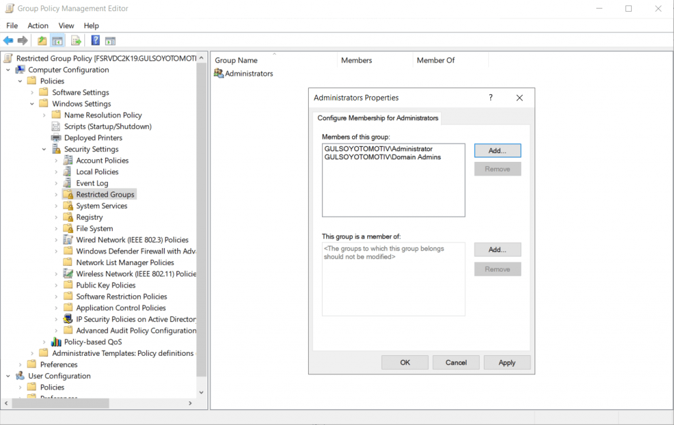Click the Export List toolbar icon

point(76,41)
